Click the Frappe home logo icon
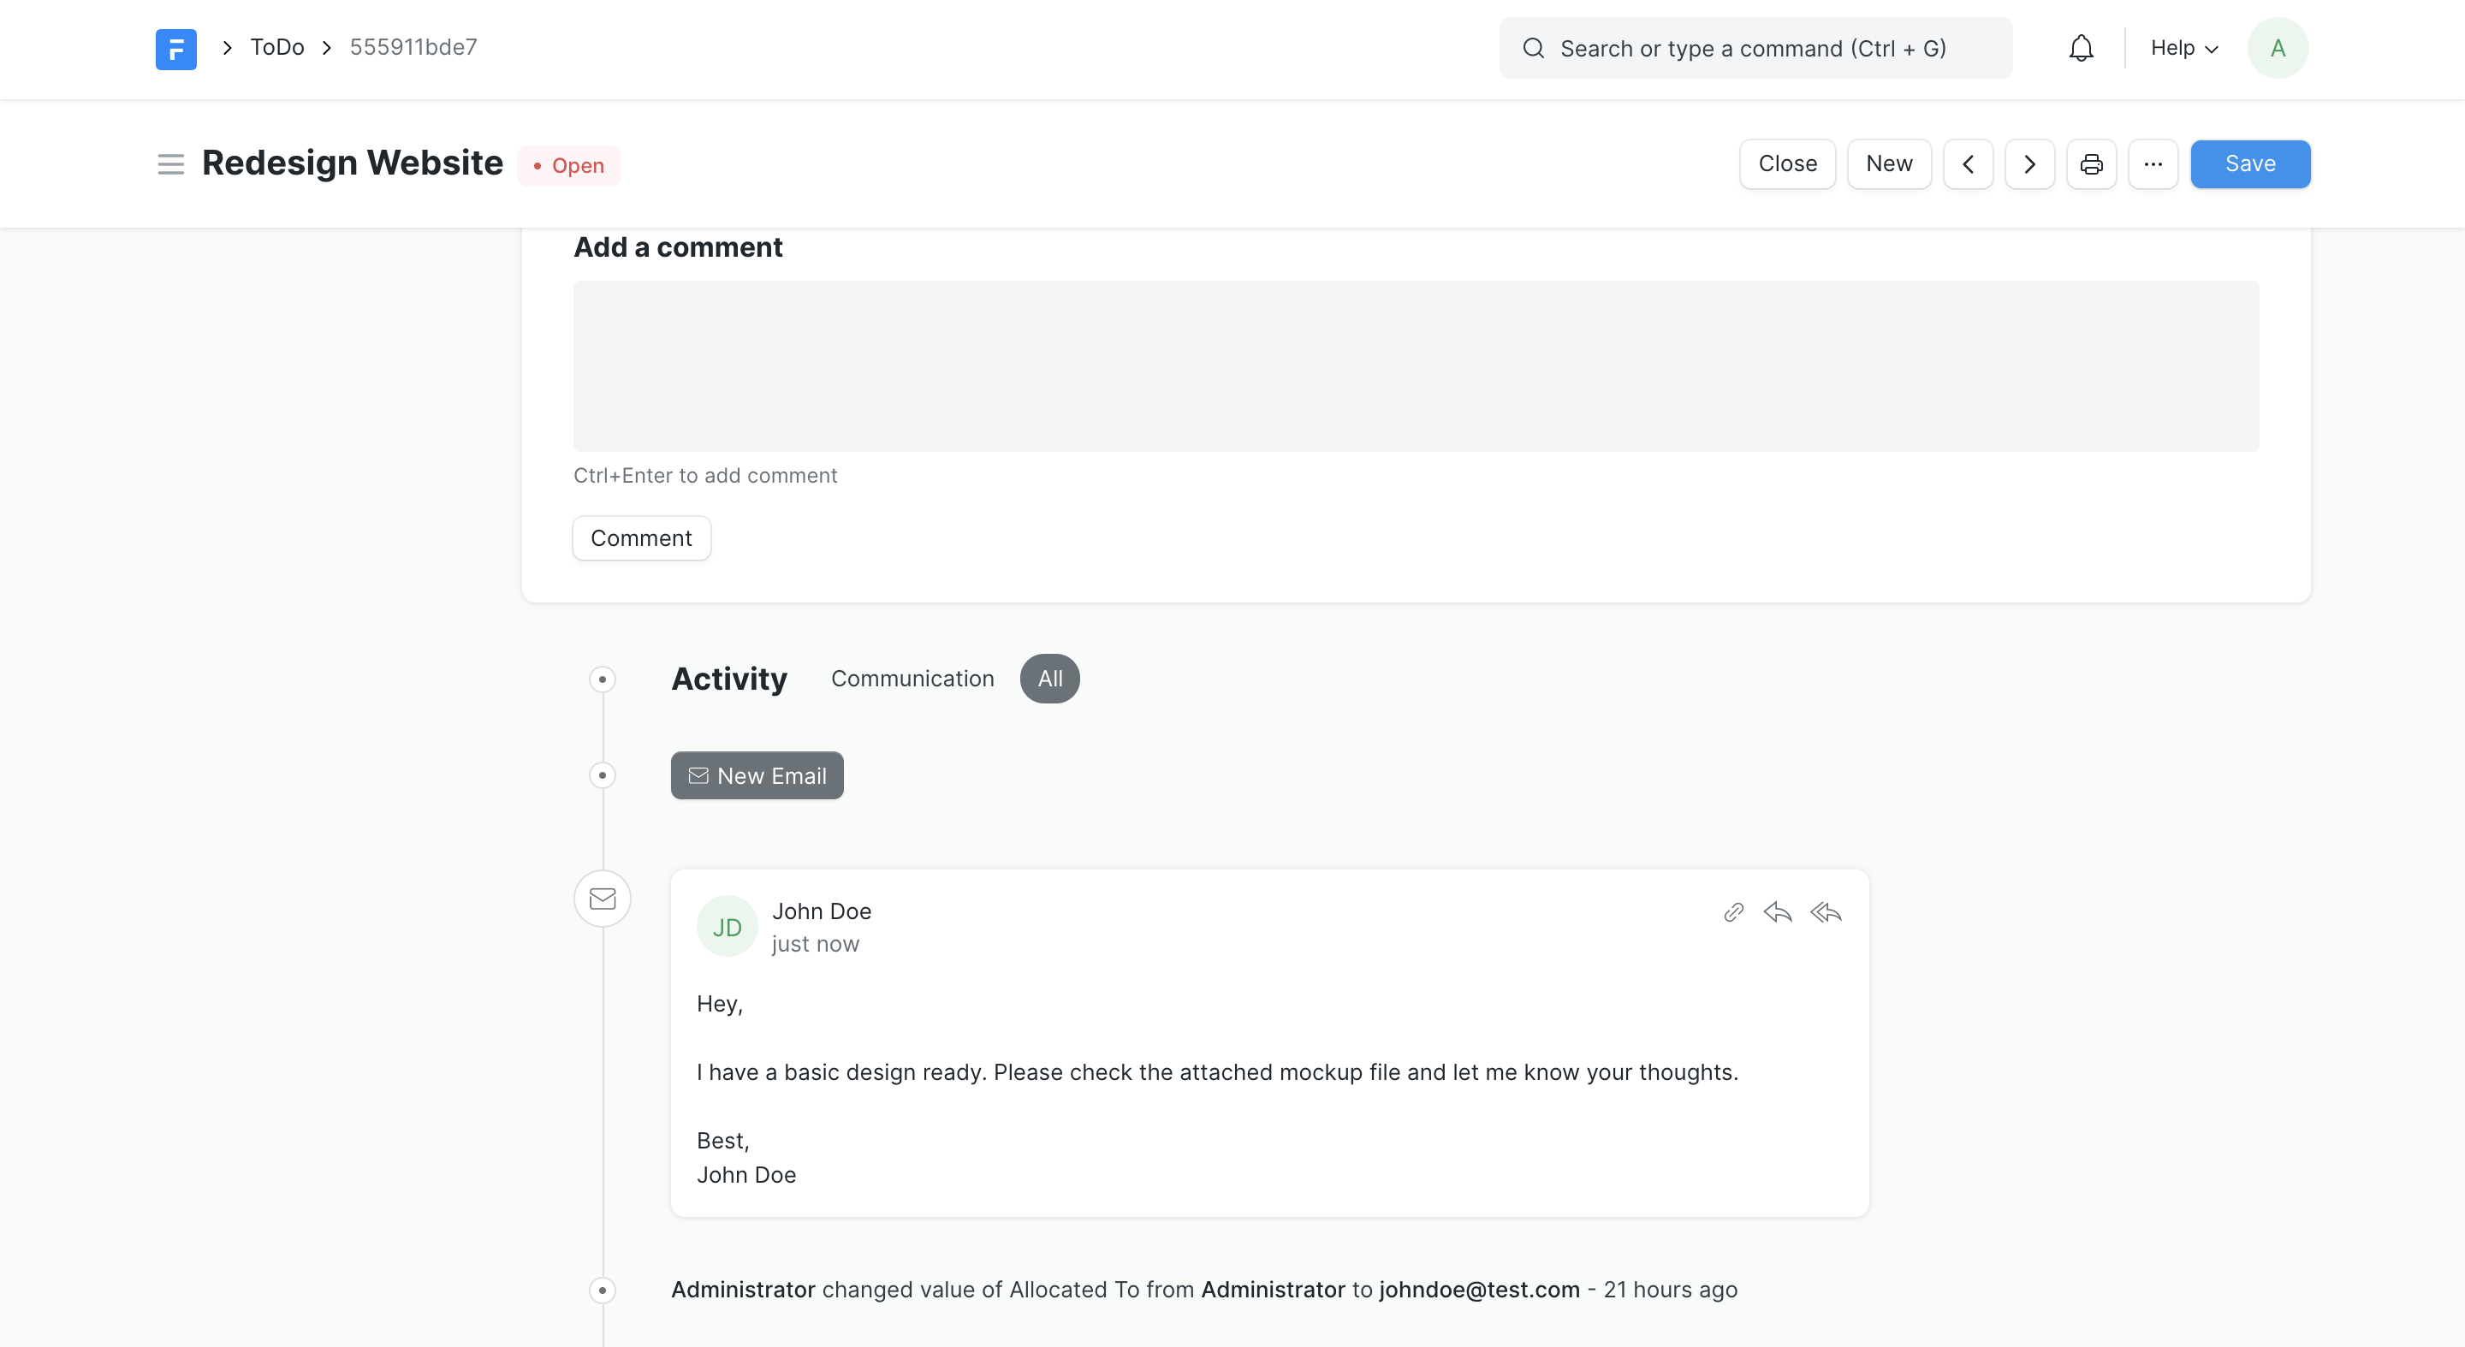 point(176,48)
